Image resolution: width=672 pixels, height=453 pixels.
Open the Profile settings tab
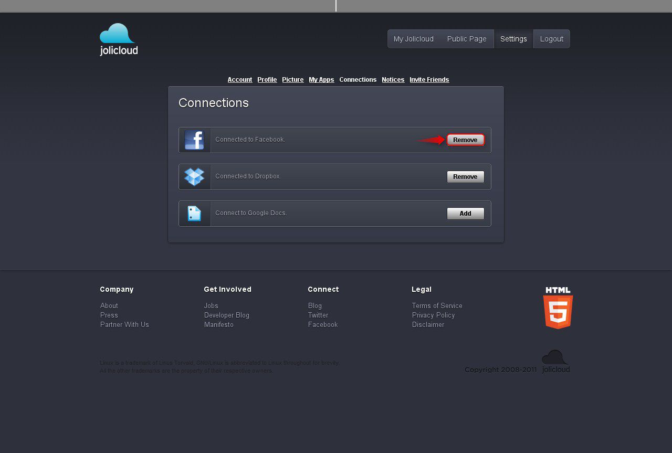click(267, 80)
